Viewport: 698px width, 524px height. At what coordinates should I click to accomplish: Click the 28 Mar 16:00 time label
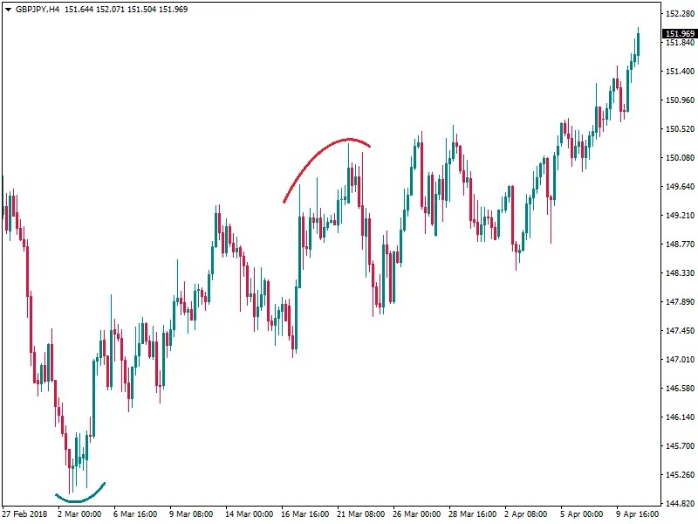472,514
